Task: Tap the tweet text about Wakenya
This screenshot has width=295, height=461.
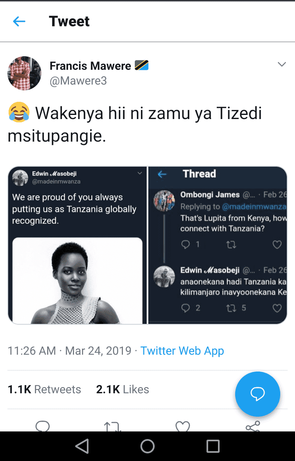Action: click(x=135, y=125)
